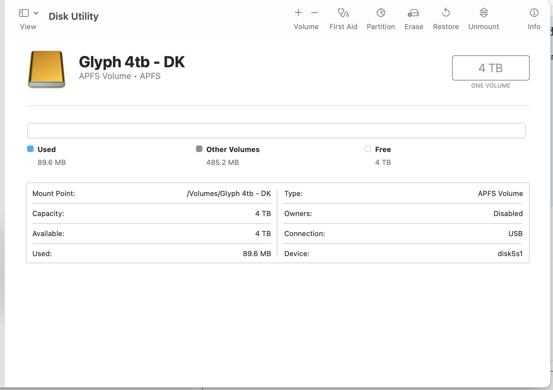The height and width of the screenshot is (390, 553).
Task: Click the disk usage bar
Action: 276,131
